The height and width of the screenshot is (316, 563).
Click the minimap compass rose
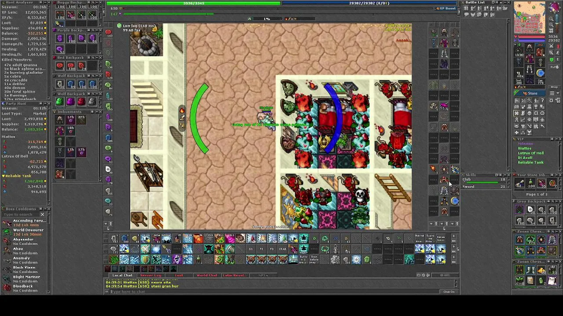coord(554,8)
